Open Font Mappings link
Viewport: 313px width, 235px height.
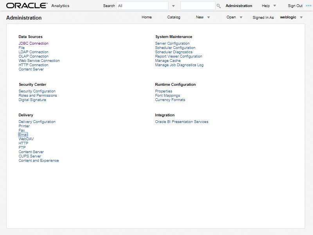[167, 96]
